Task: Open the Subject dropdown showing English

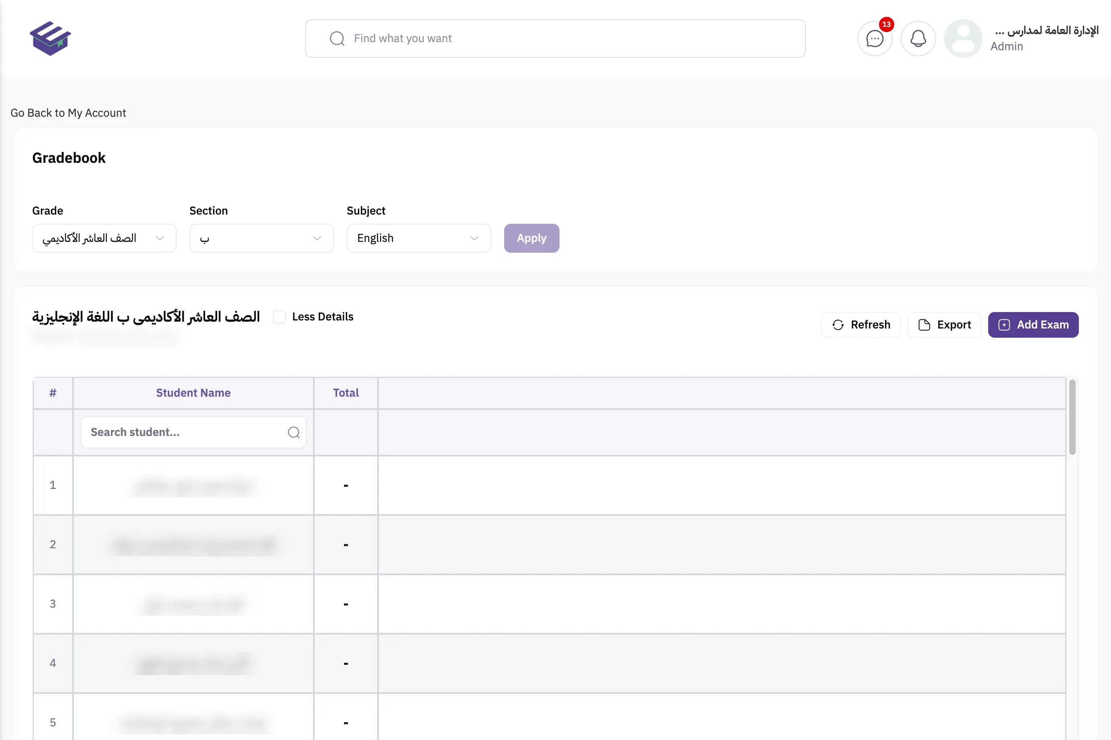Action: coord(419,238)
